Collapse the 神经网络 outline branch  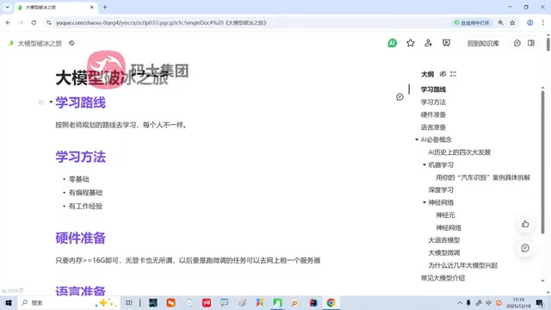pos(424,202)
